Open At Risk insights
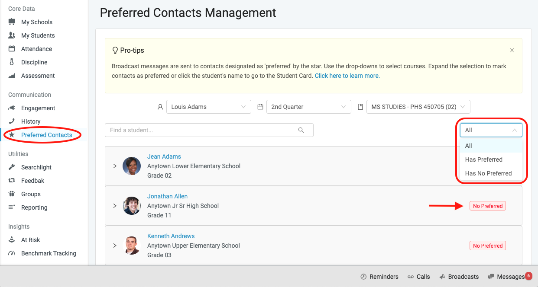This screenshot has height=287, width=538. tap(31, 240)
